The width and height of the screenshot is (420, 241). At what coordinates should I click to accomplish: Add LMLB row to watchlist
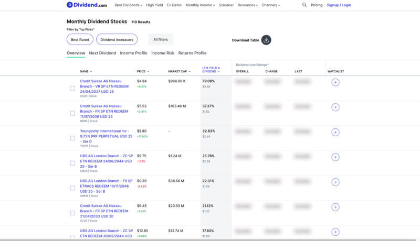(335, 157)
